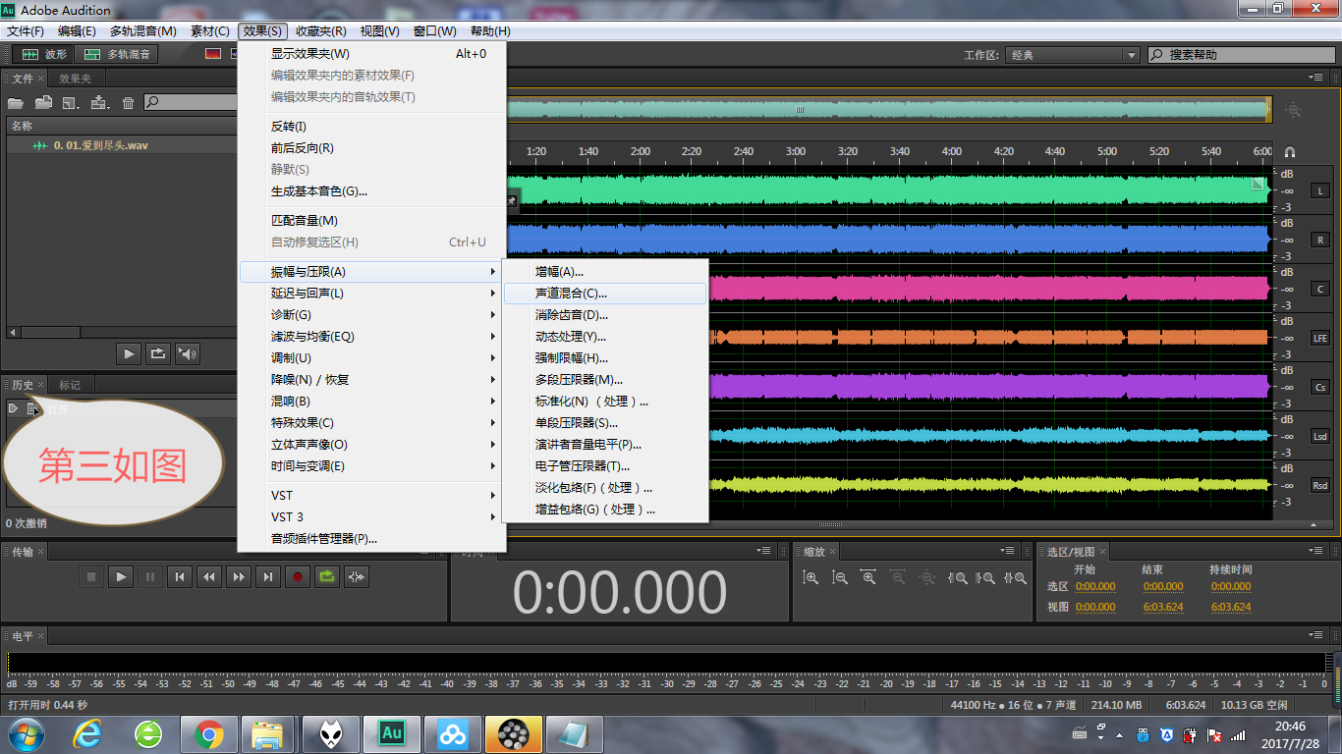Click the trash icon in Files panel
Viewport: 1342px width, 754px height.
(x=128, y=102)
